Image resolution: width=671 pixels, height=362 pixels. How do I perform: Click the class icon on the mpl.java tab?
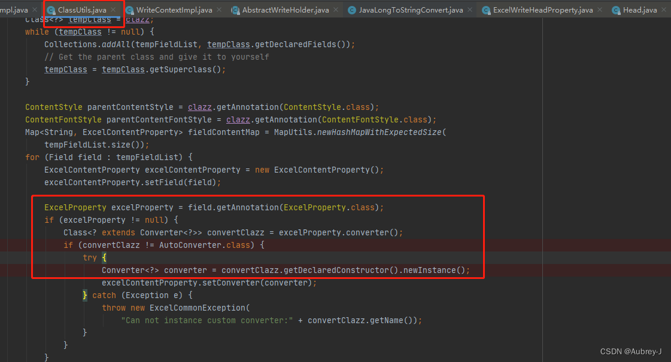click(x=1, y=10)
